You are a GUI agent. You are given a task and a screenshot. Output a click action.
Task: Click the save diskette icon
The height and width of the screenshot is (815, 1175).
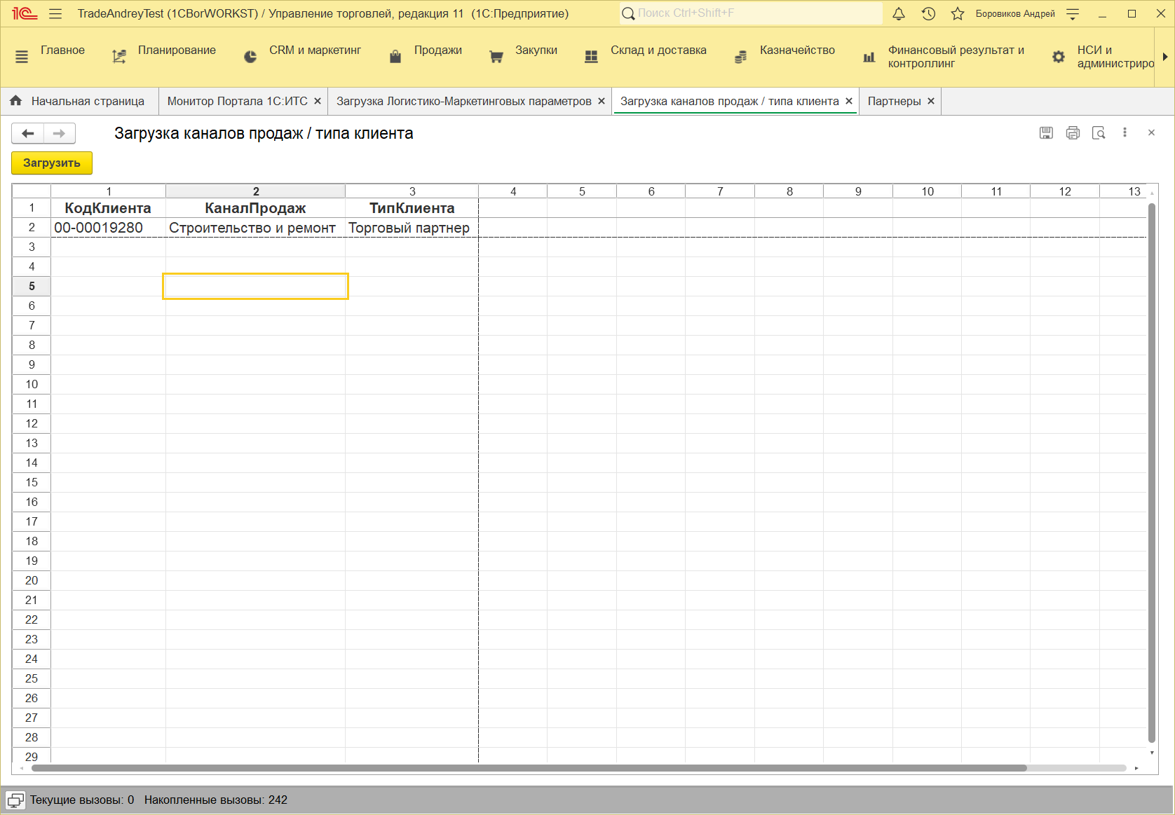tap(1046, 133)
